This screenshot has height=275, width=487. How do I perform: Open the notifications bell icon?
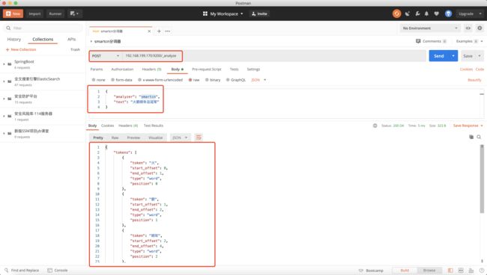point(426,13)
